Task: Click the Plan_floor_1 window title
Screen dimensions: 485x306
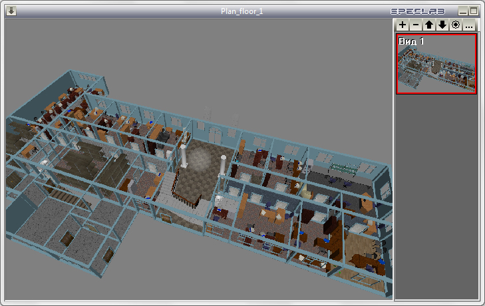Action: (x=242, y=11)
